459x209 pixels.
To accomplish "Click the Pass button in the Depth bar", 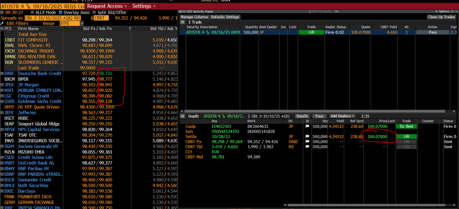I will pyautogui.click(x=319, y=116).
